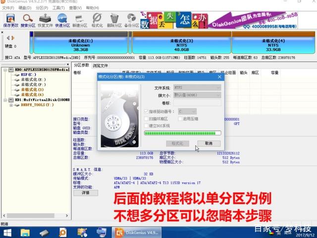The image size is (317, 238).
Task: Open File Explorer from taskbar
Action: 25,233
